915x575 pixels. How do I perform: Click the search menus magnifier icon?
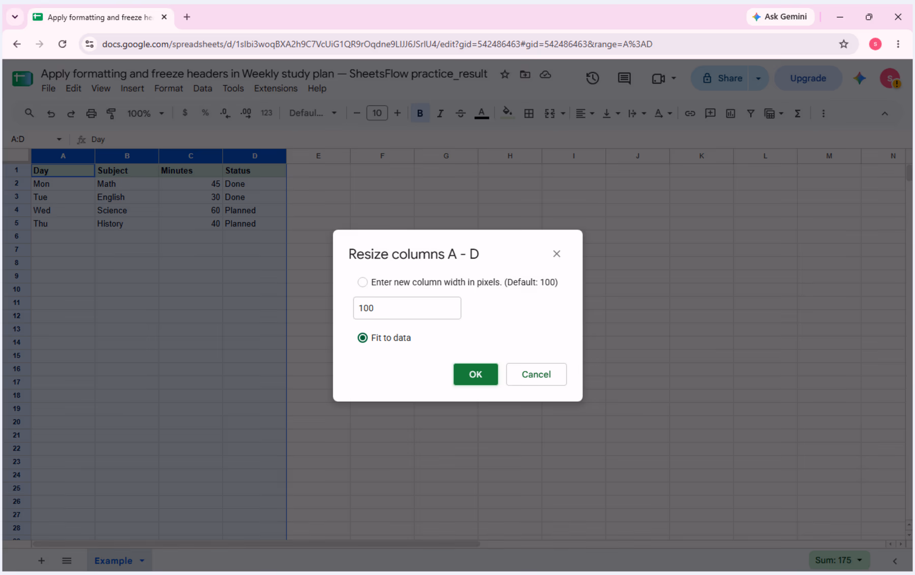pos(29,113)
